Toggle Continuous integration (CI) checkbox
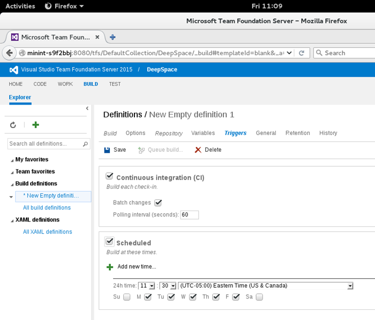Image resolution: width=375 pixels, height=320 pixels. coord(109,176)
